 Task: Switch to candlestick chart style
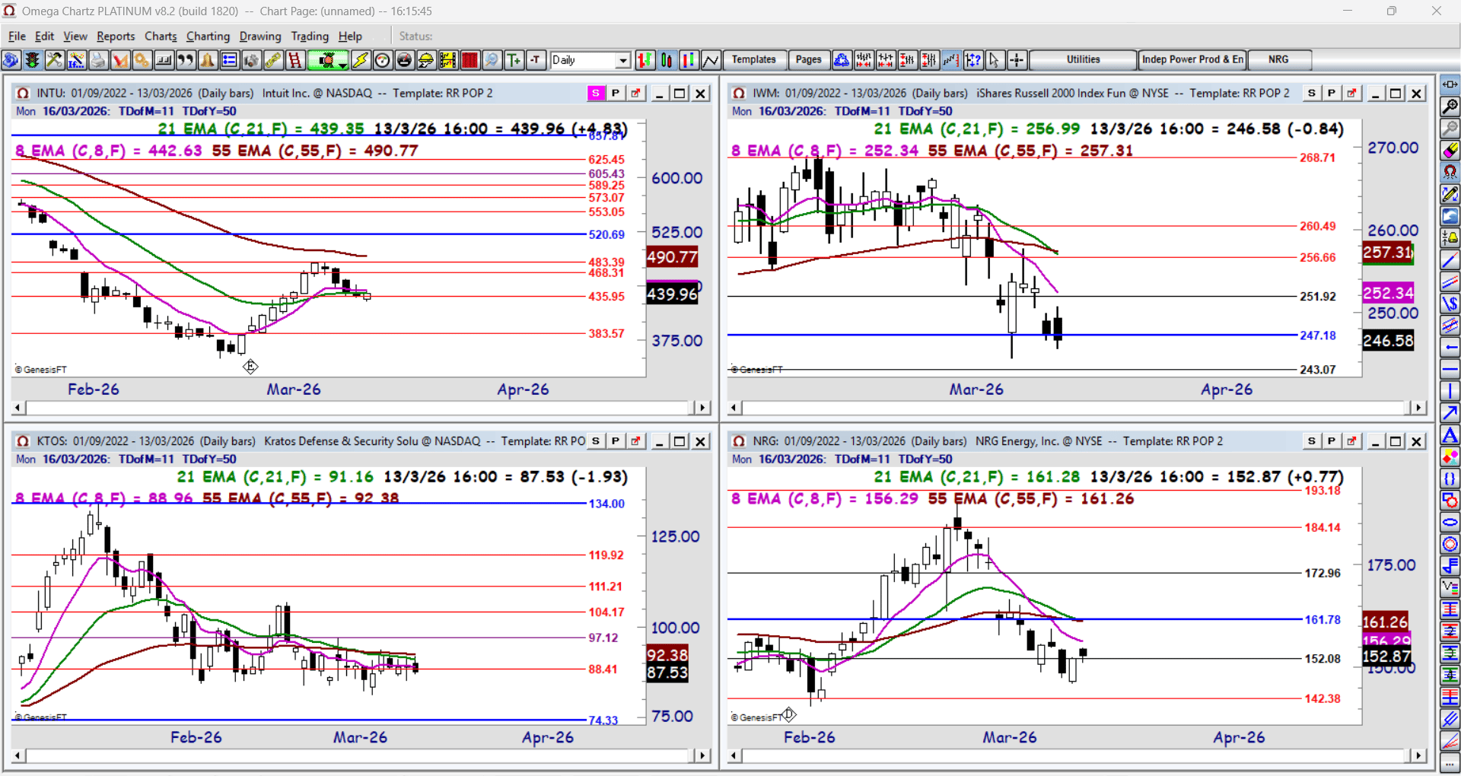[667, 60]
